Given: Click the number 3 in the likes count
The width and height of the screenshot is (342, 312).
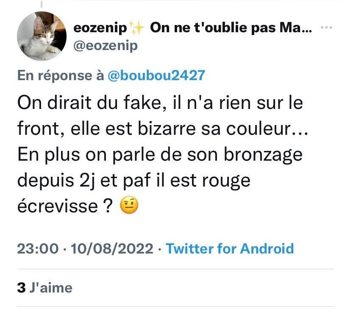Looking at the screenshot, I should click(x=21, y=287).
